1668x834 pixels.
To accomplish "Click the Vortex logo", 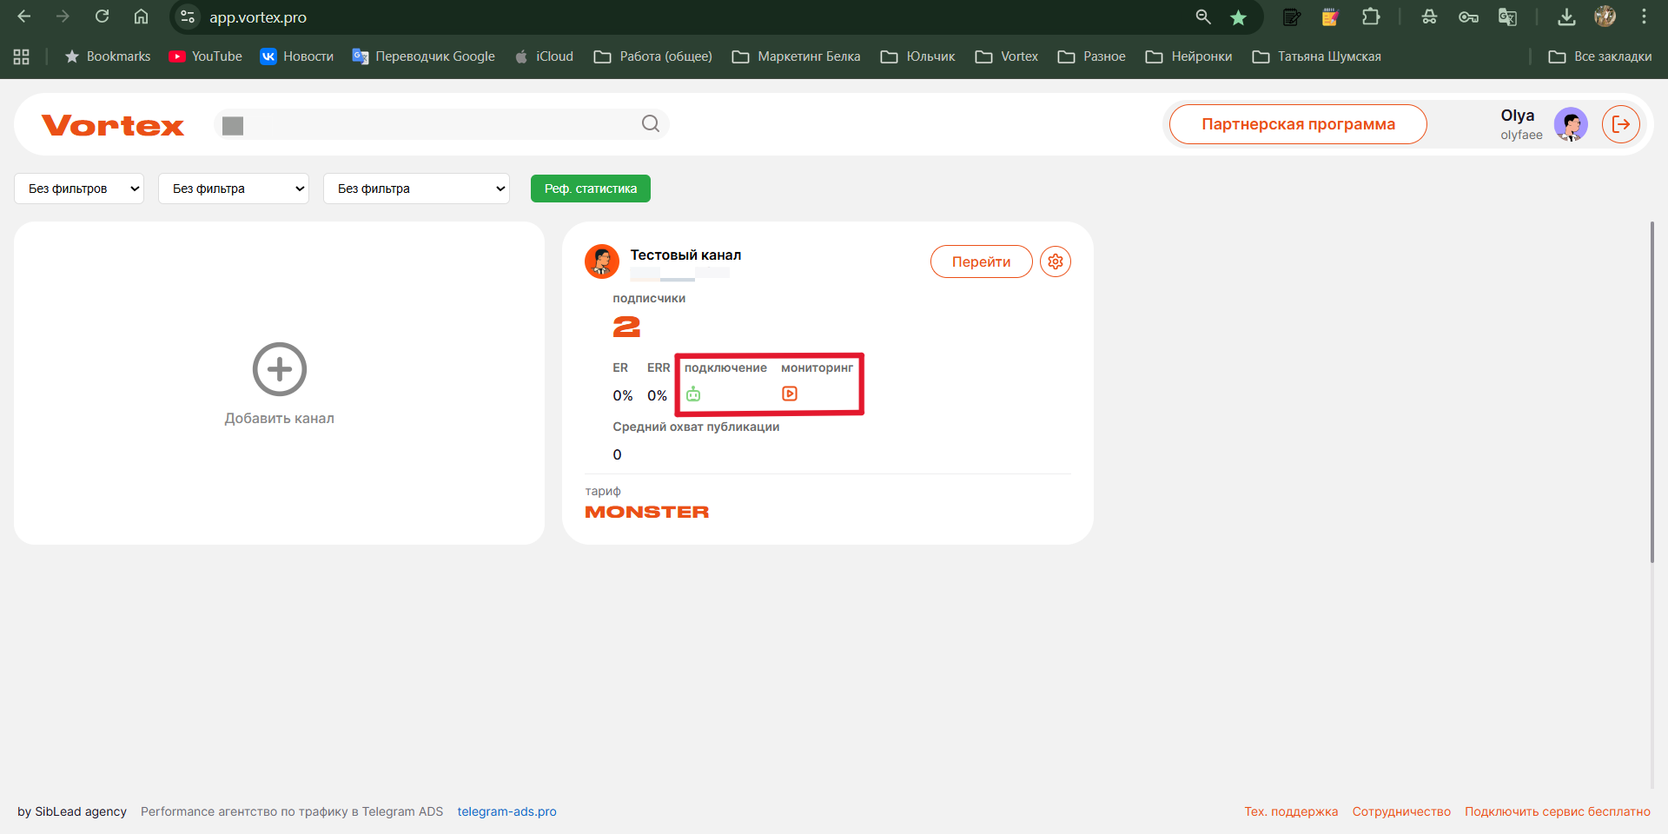I will click(x=113, y=125).
